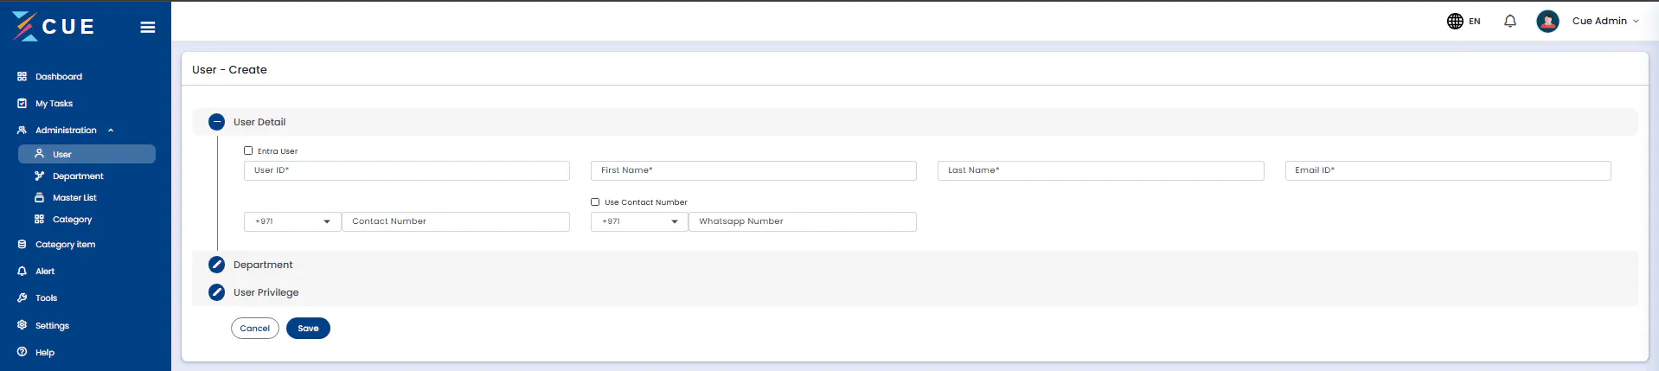Viewport: 1659px width, 371px height.
Task: Select User under Administration
Action: 86,154
